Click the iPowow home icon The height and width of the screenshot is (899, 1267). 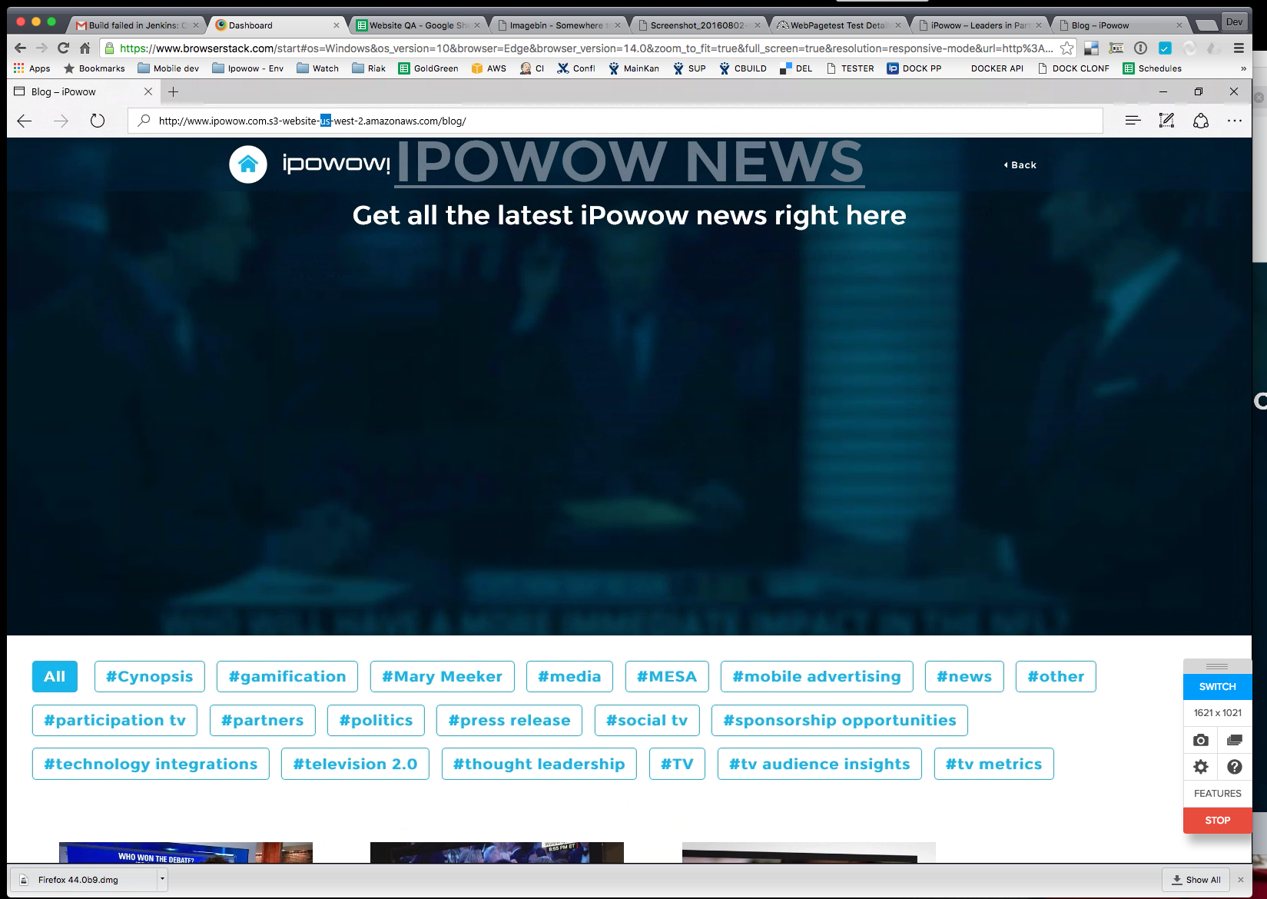coord(248,164)
